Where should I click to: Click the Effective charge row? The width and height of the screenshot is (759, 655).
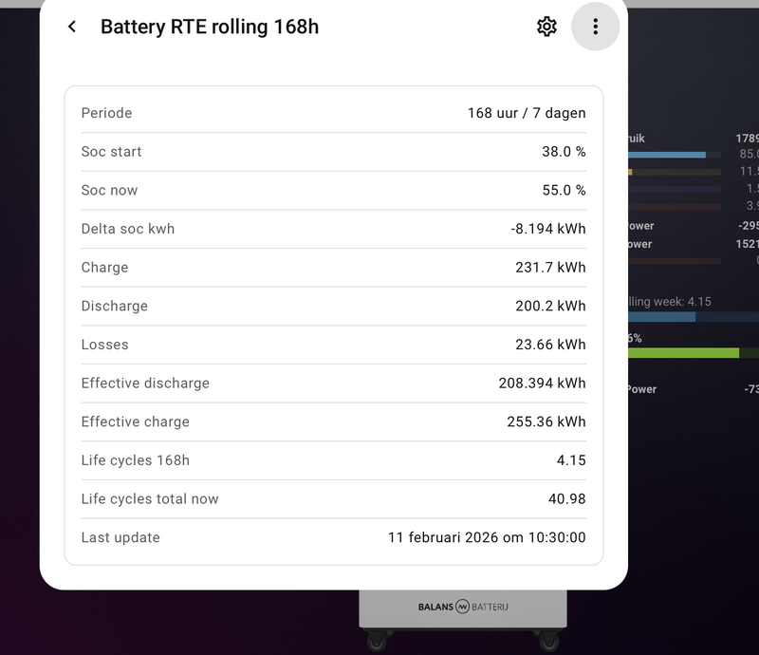333,421
